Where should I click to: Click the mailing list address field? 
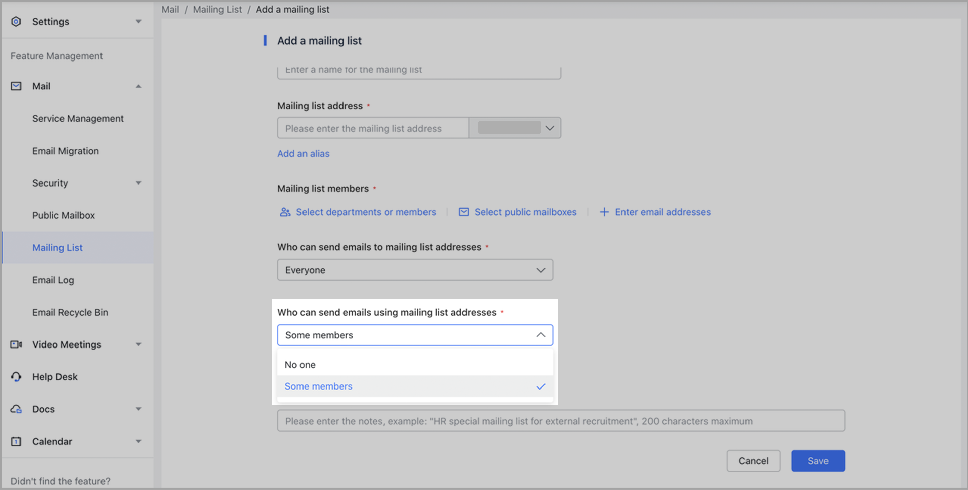point(373,128)
